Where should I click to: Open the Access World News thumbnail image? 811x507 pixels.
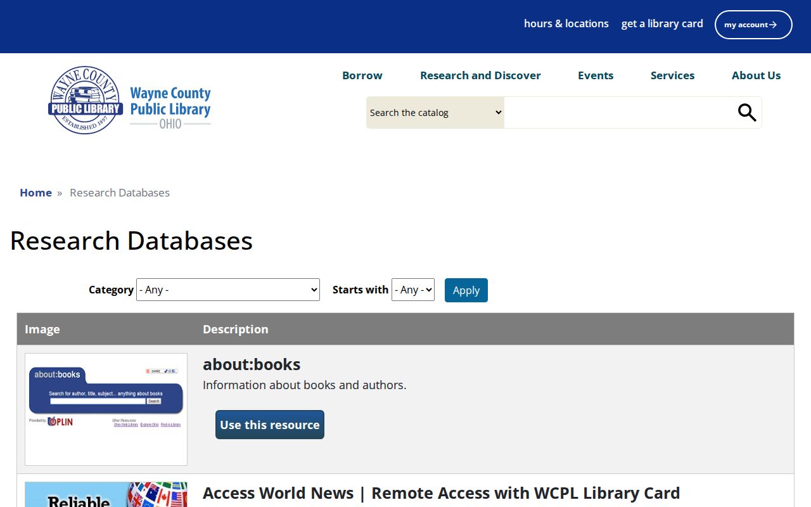(x=106, y=494)
